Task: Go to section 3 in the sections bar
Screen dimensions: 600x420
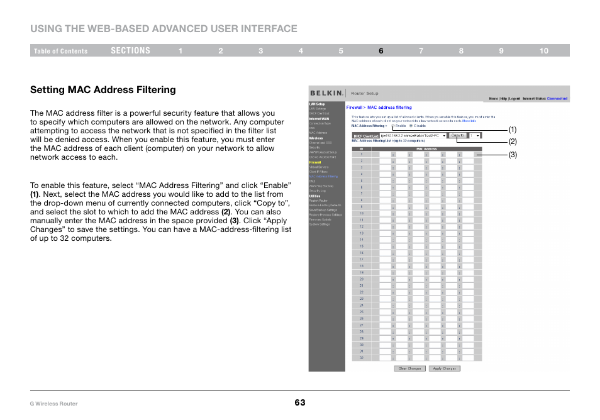Action: (x=260, y=51)
